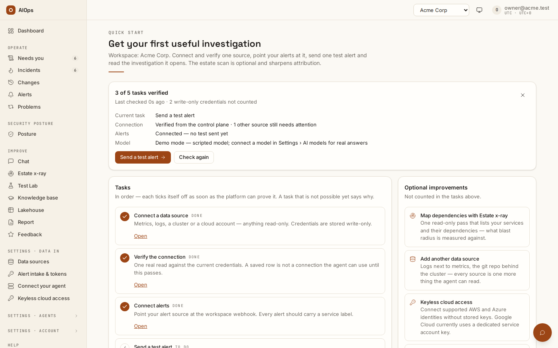558x348 pixels.
Task: Open Map dependencies with Estate x-ray card
Action: [x=467, y=227]
